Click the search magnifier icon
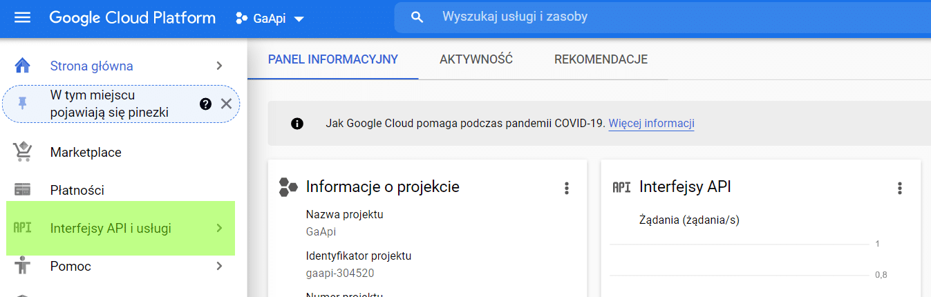This screenshot has width=931, height=297. coord(417,17)
